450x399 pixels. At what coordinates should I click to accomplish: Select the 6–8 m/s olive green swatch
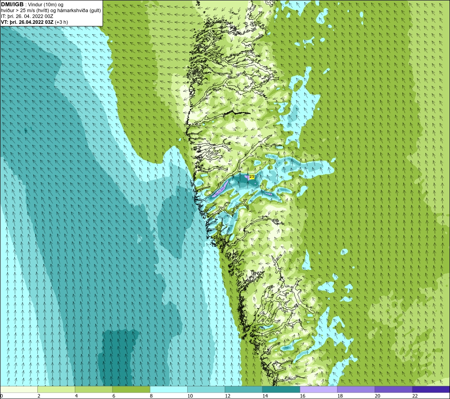pyautogui.click(x=131, y=389)
